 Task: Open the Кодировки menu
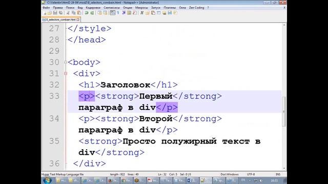93,8
